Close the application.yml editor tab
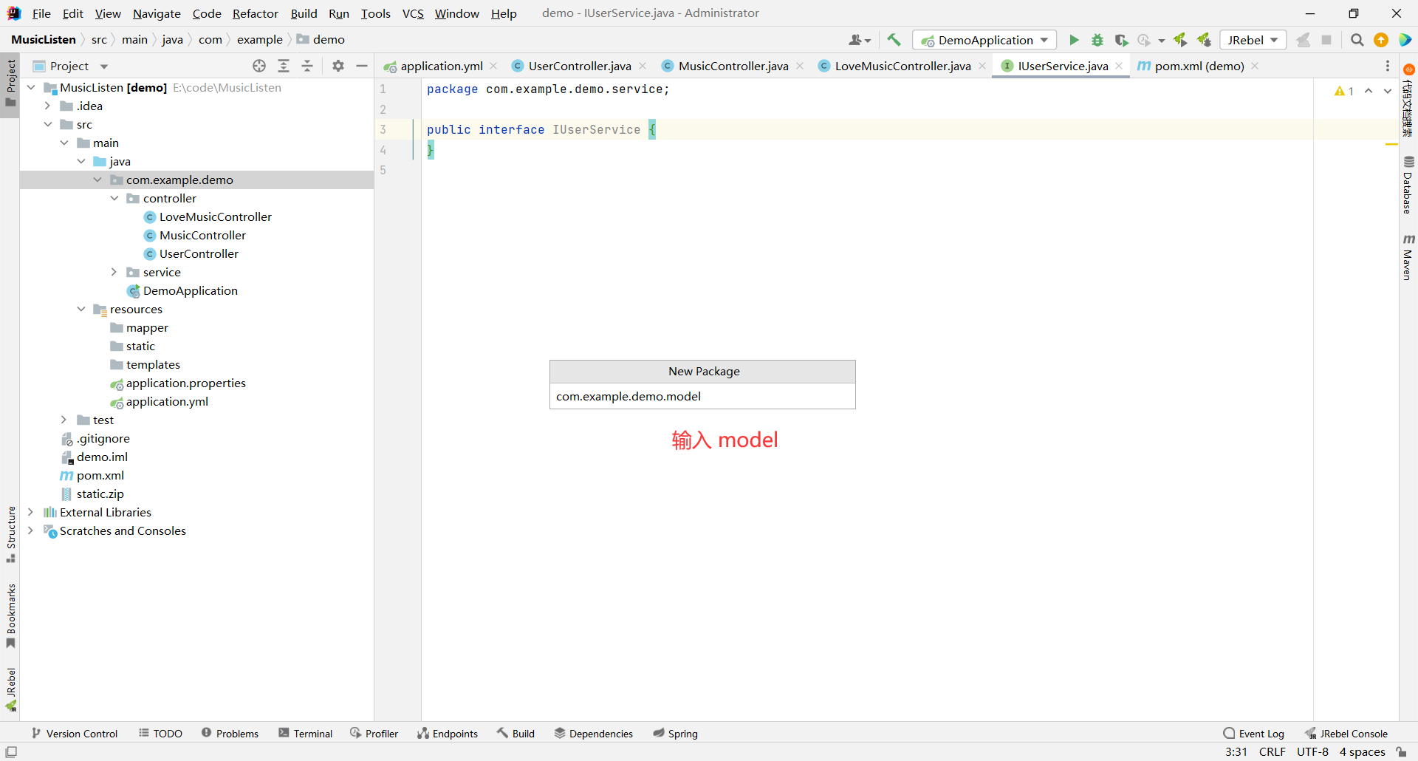Screen dimensions: 1418x761 click(x=493, y=66)
